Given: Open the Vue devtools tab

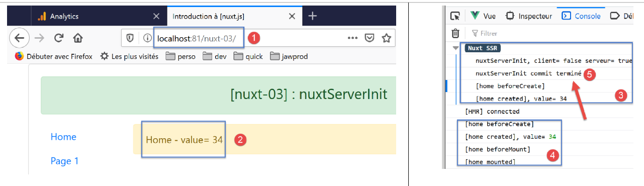Looking at the screenshot, I should [483, 16].
